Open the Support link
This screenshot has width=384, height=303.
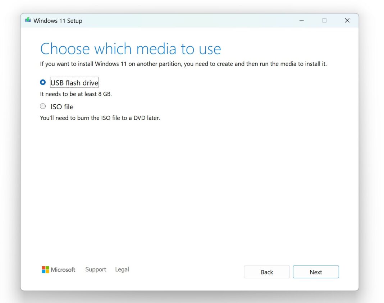click(x=96, y=269)
